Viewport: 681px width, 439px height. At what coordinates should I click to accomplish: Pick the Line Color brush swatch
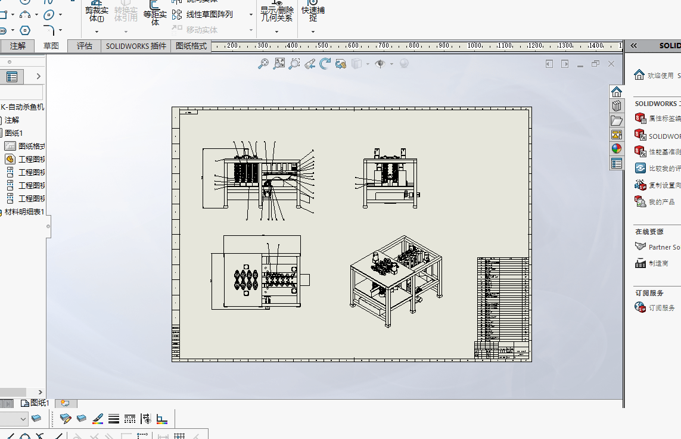click(x=98, y=419)
